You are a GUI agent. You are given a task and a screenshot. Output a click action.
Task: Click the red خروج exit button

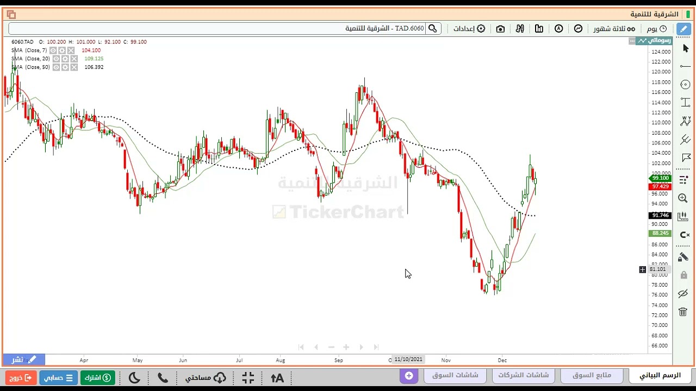pyautogui.click(x=21, y=377)
